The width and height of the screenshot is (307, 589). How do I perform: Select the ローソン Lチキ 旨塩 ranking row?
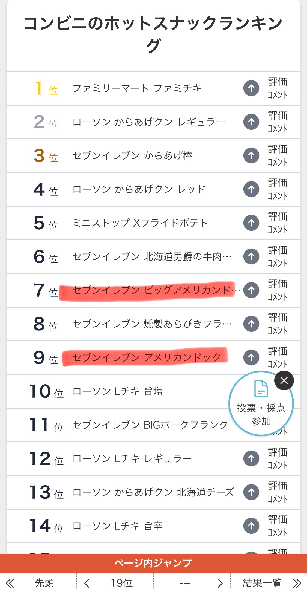pos(118,391)
